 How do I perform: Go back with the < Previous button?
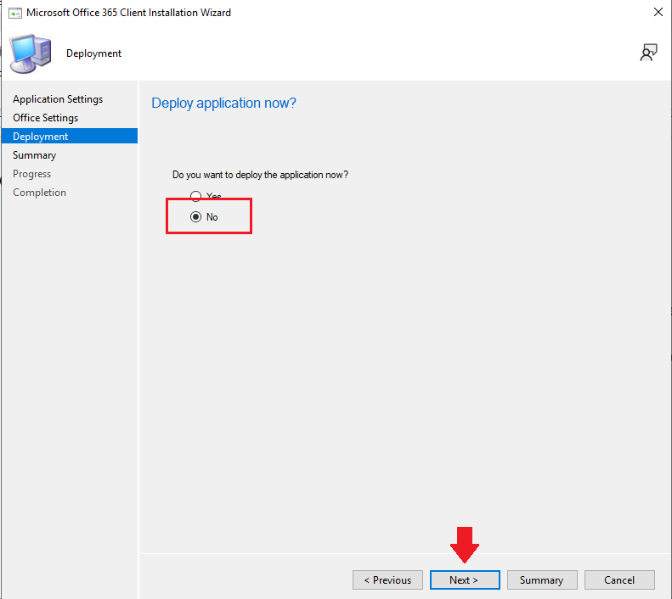(387, 579)
